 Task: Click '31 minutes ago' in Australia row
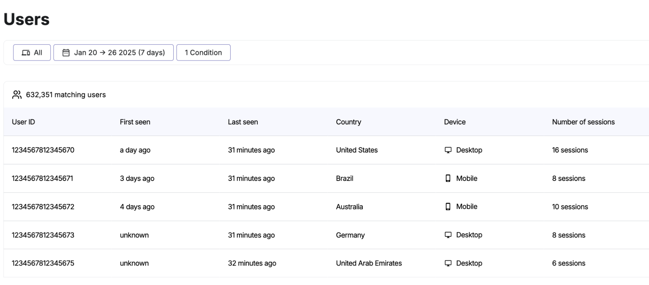tap(251, 207)
